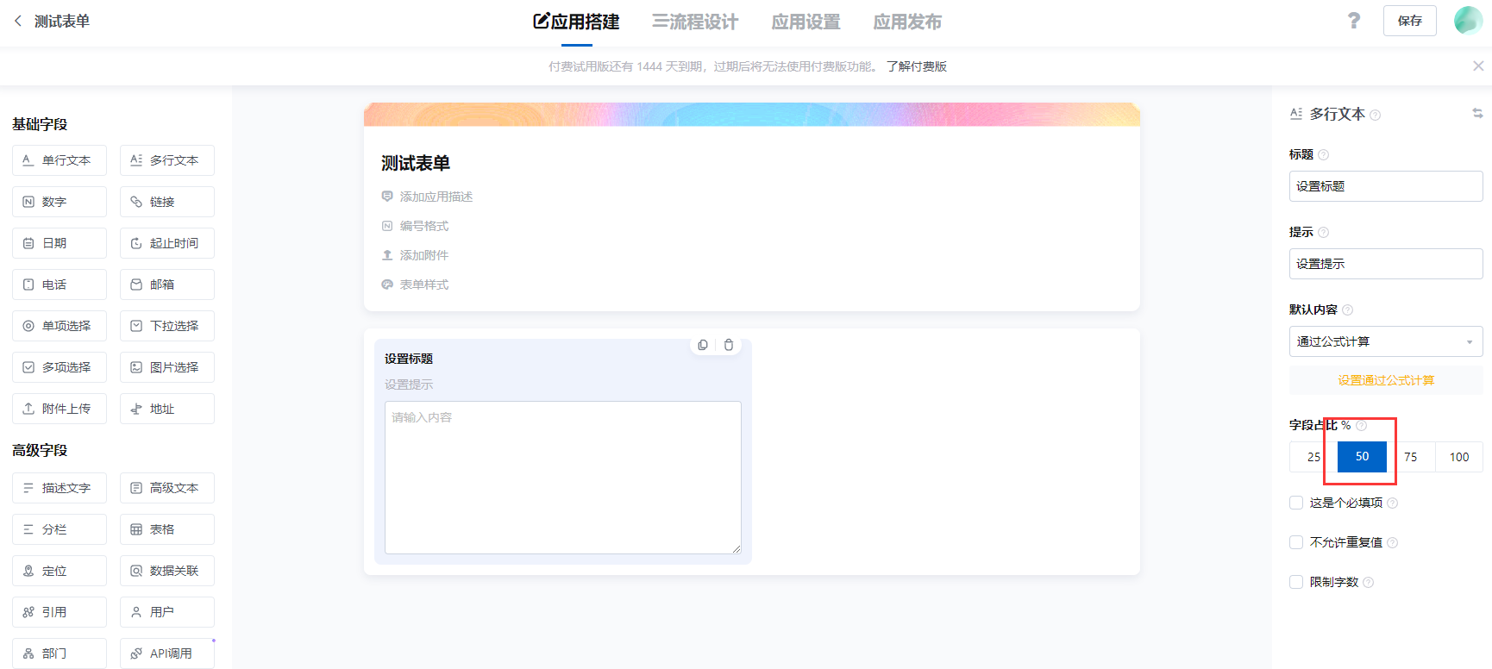
Task: Add the 定位 location field
Action: (x=60, y=571)
